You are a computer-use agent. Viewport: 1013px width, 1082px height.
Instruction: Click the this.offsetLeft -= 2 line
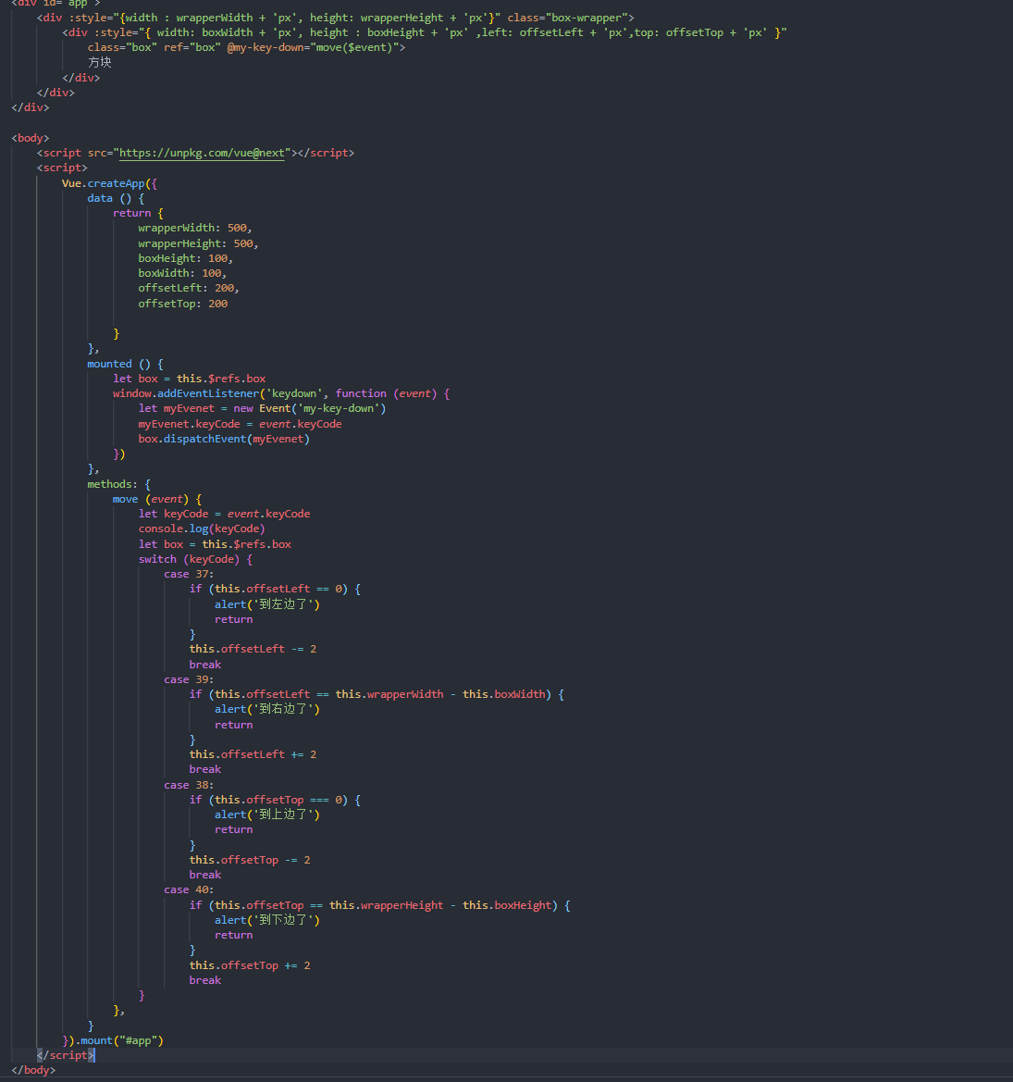253,650
